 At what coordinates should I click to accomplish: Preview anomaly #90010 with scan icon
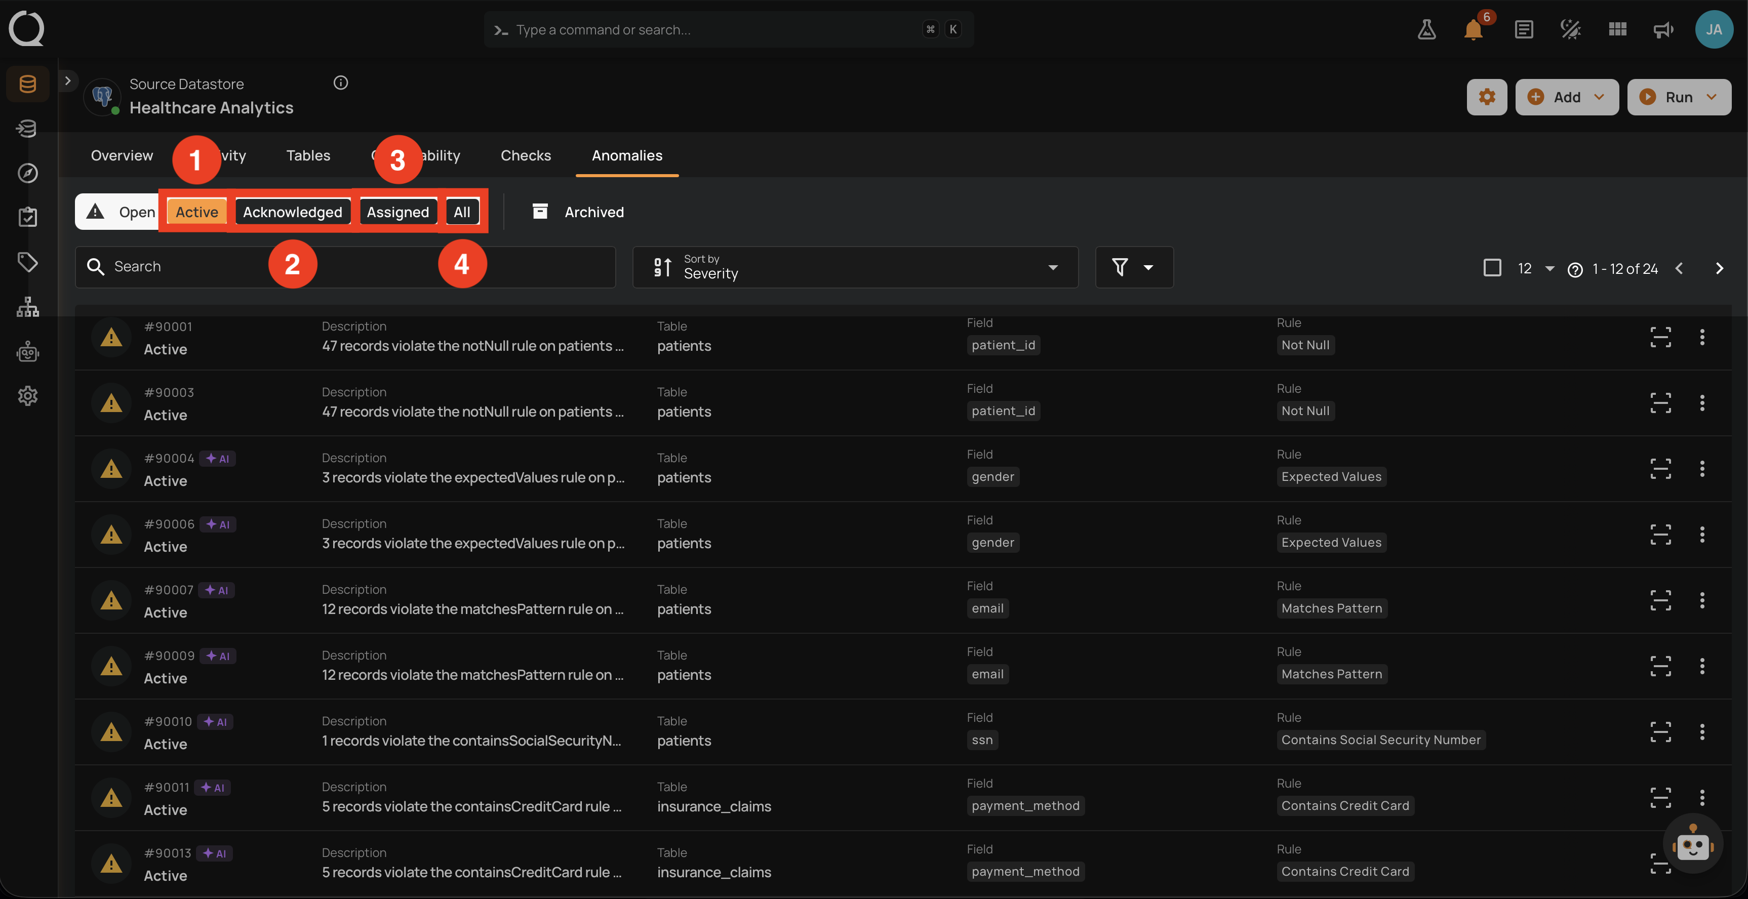(1660, 731)
